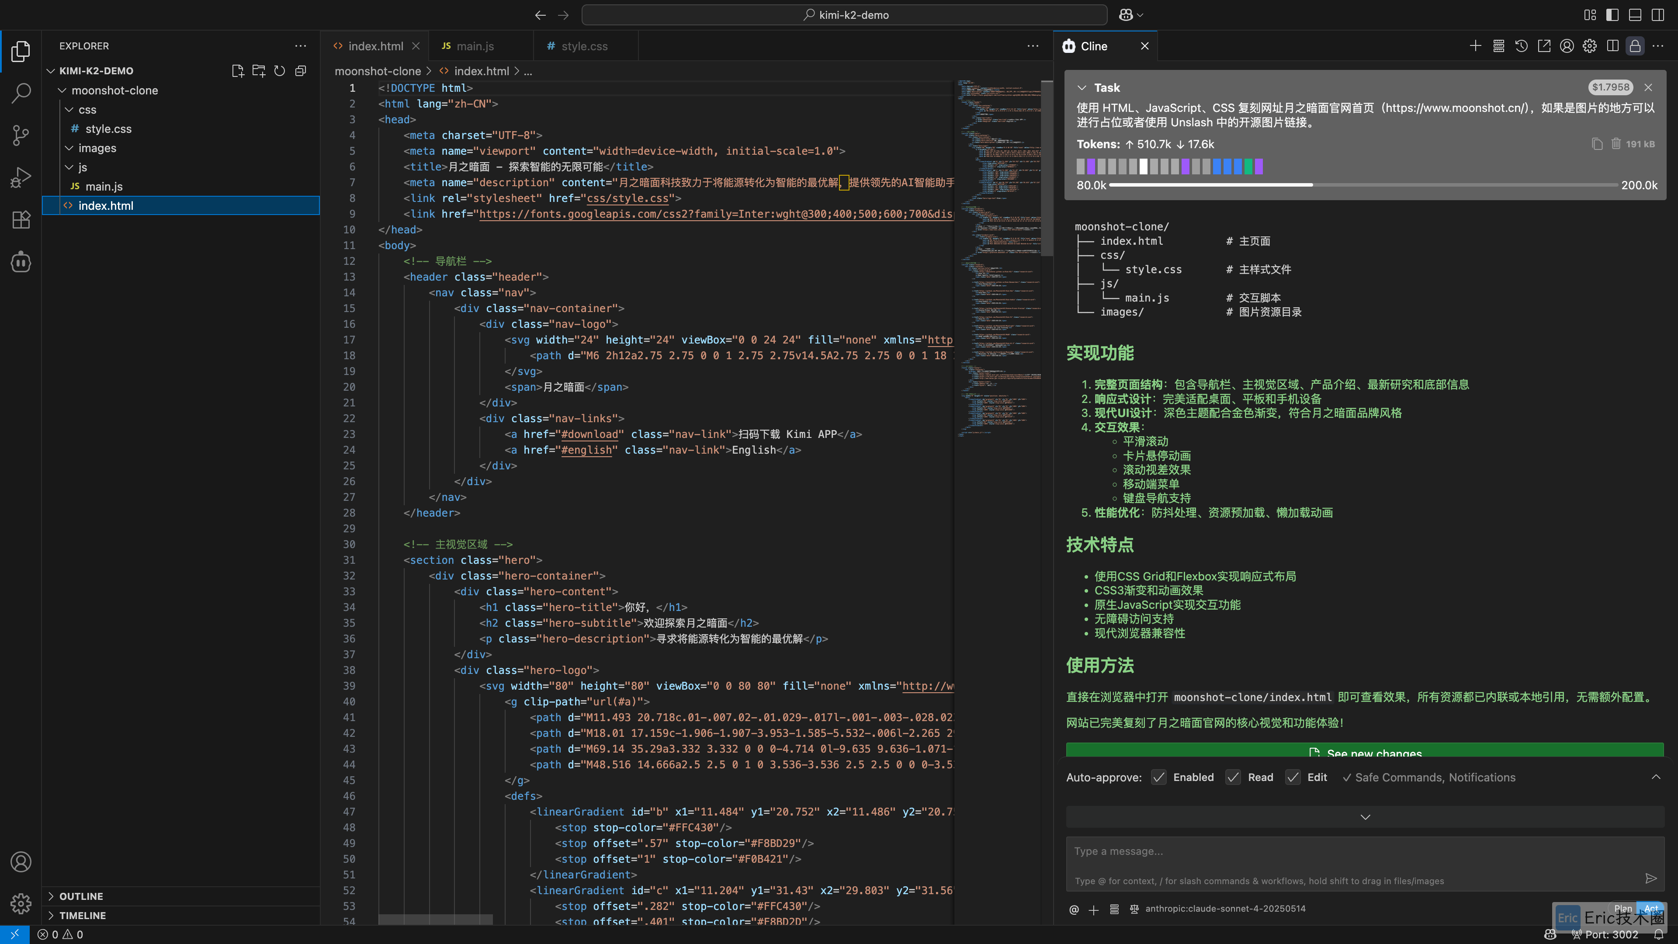Image resolution: width=1678 pixels, height=944 pixels.
Task: Collapse the moonshot-clone folder
Action: click(62, 90)
